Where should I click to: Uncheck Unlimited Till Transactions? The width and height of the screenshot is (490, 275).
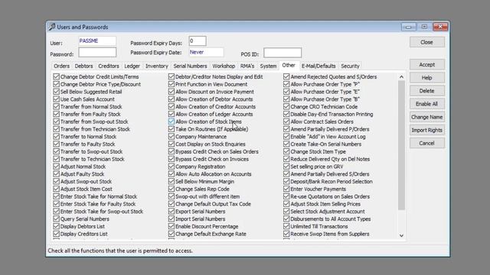[x=286, y=226]
